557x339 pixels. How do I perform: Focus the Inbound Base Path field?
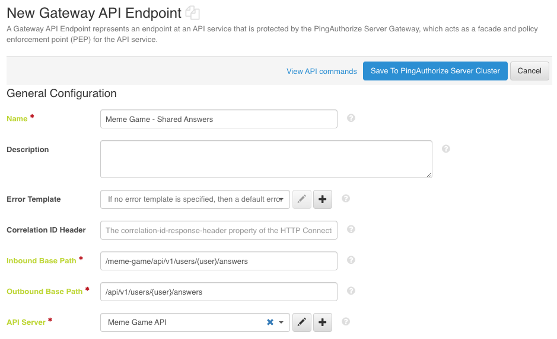click(218, 261)
